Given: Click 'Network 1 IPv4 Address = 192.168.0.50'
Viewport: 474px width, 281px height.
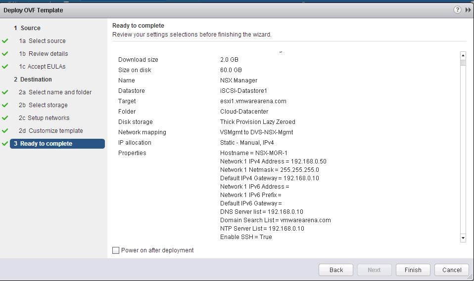Looking at the screenshot, I should (x=273, y=161).
